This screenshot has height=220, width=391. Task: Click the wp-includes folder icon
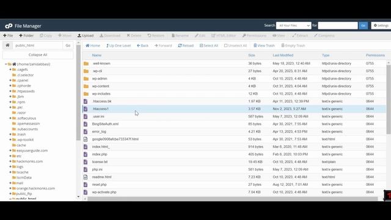pyautogui.click(x=86, y=94)
